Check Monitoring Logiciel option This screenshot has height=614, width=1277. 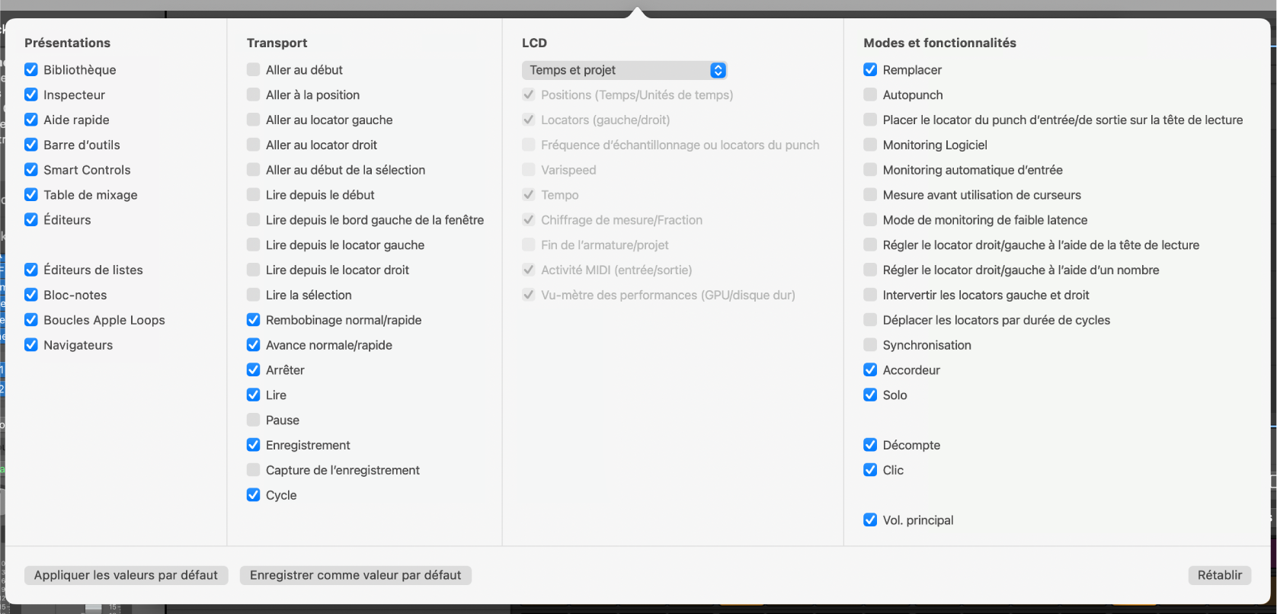870,145
